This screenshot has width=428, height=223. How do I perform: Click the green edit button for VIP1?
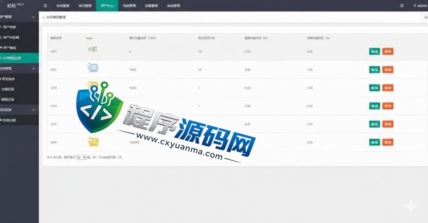374,51
